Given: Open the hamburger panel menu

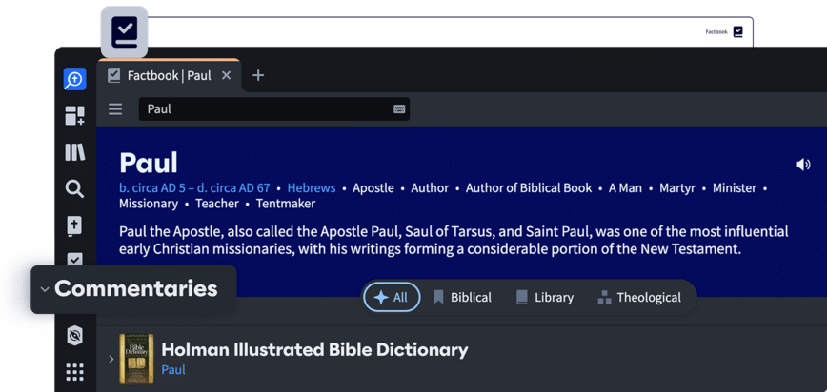Looking at the screenshot, I should point(115,109).
